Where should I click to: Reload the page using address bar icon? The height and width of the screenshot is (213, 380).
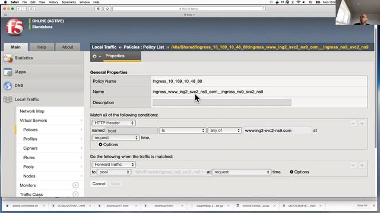263,9
